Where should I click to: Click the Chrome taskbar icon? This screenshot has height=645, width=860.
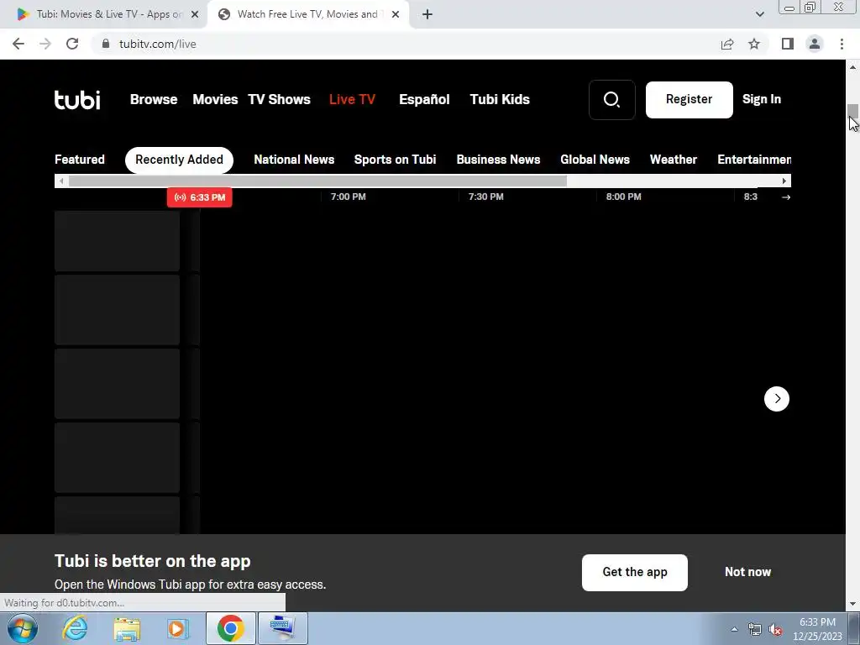coord(230,628)
